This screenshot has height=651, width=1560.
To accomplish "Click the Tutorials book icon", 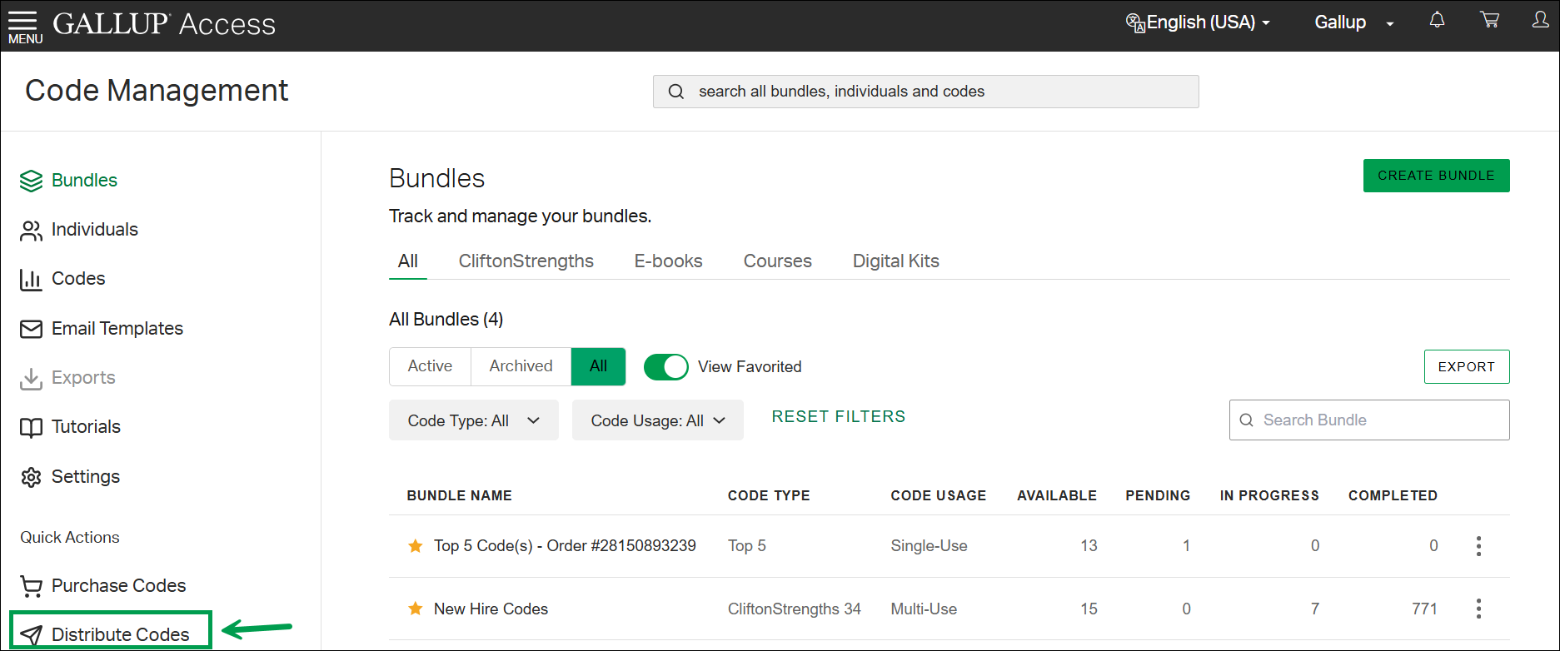I will pyautogui.click(x=31, y=428).
